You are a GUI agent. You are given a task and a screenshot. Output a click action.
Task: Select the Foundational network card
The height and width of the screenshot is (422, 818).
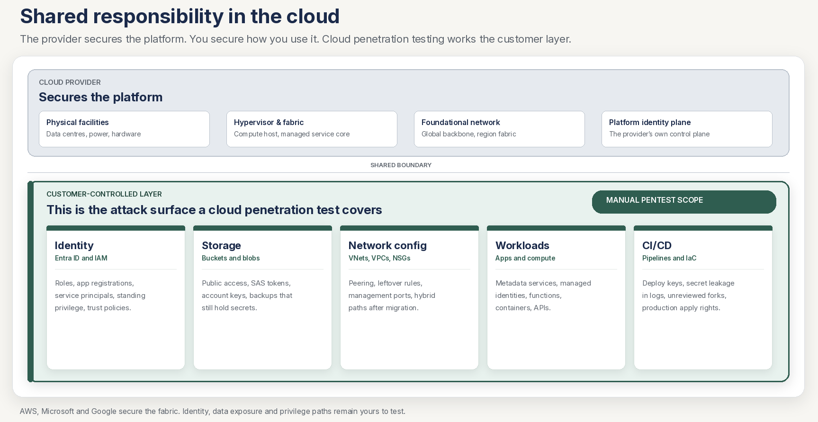pyautogui.click(x=499, y=129)
